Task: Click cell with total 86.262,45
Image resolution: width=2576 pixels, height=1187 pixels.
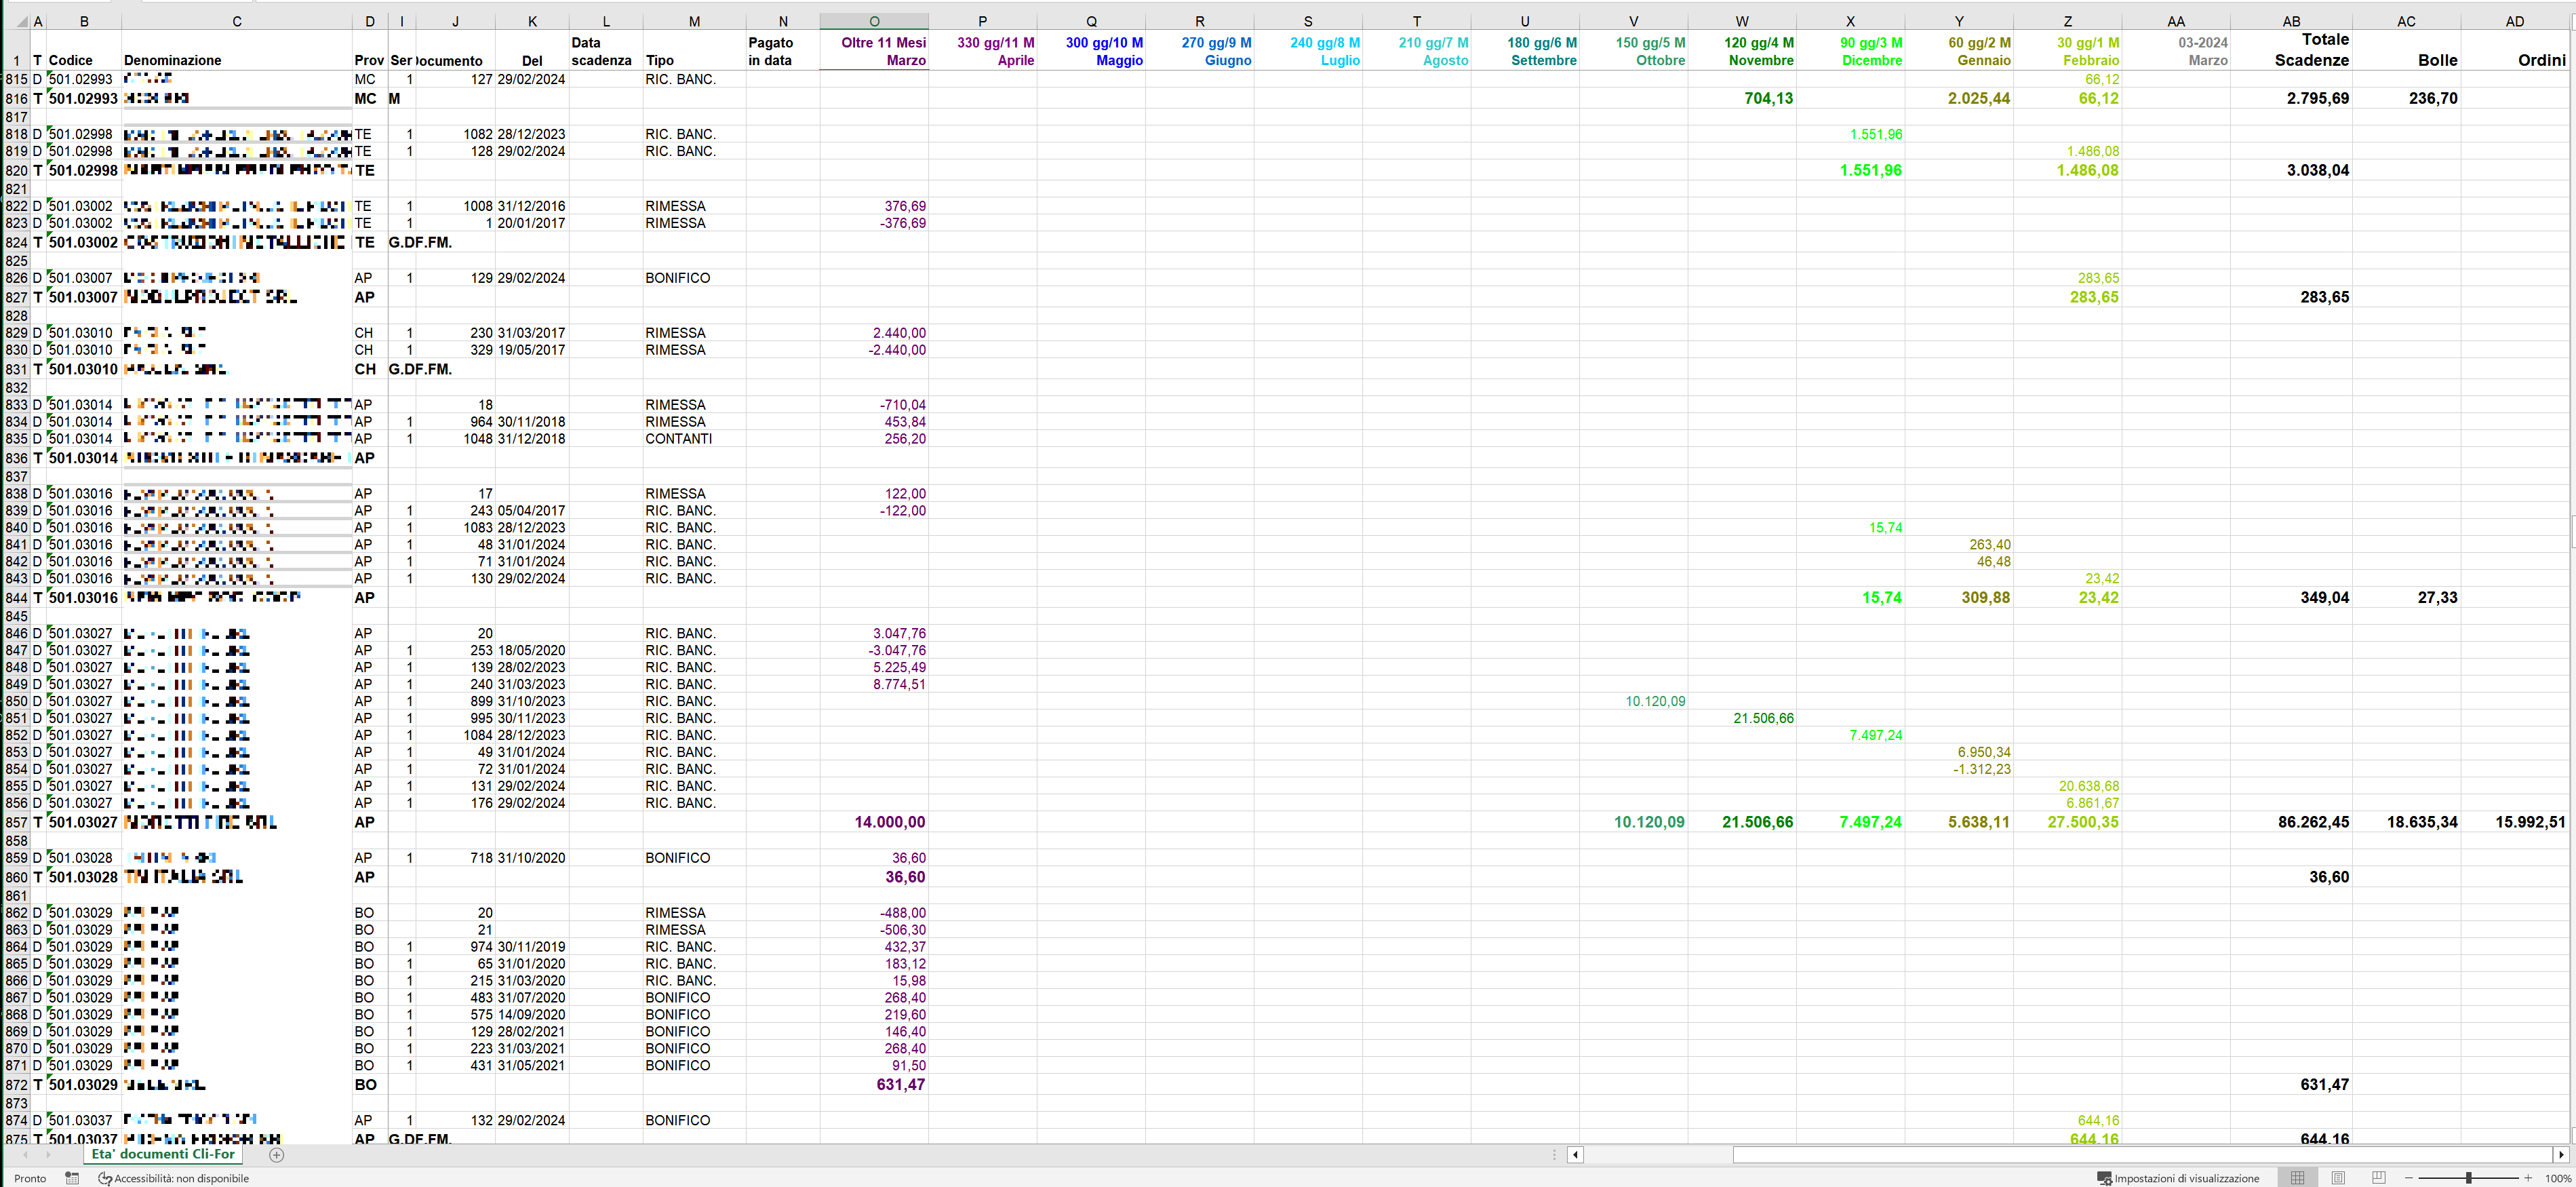Action: [x=2313, y=822]
